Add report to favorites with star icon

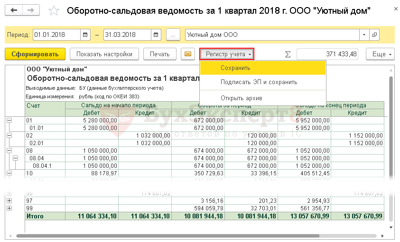pos(54,10)
